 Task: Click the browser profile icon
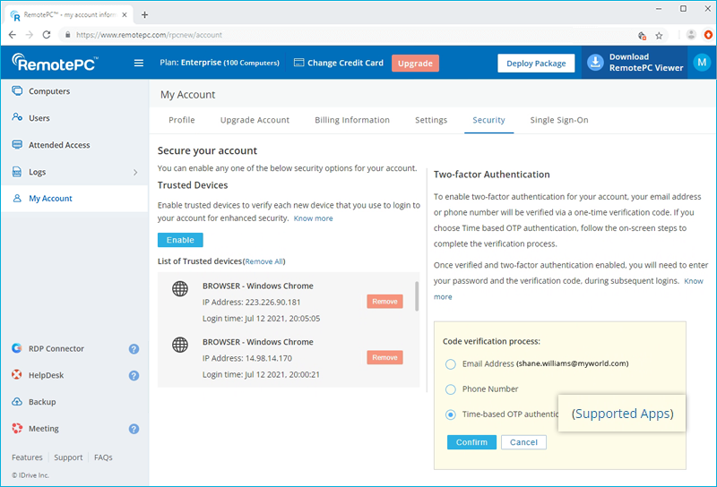pos(691,35)
